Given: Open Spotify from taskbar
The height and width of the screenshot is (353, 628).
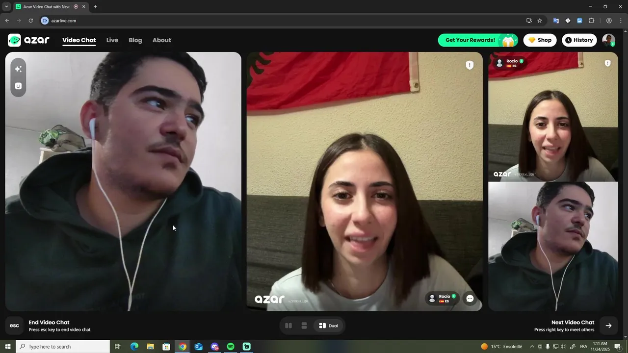Looking at the screenshot, I should [x=231, y=347].
